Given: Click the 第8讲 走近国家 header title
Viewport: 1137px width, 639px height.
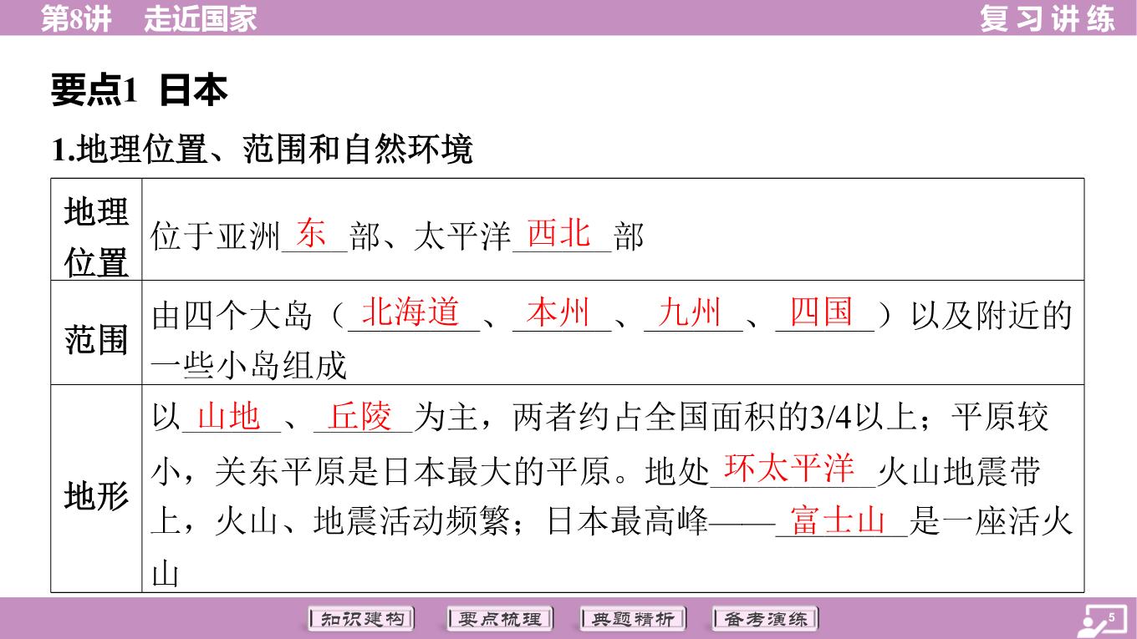Looking at the screenshot, I should [x=149, y=18].
